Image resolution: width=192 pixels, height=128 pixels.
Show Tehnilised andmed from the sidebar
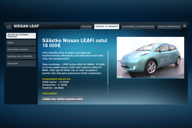pos(21,49)
